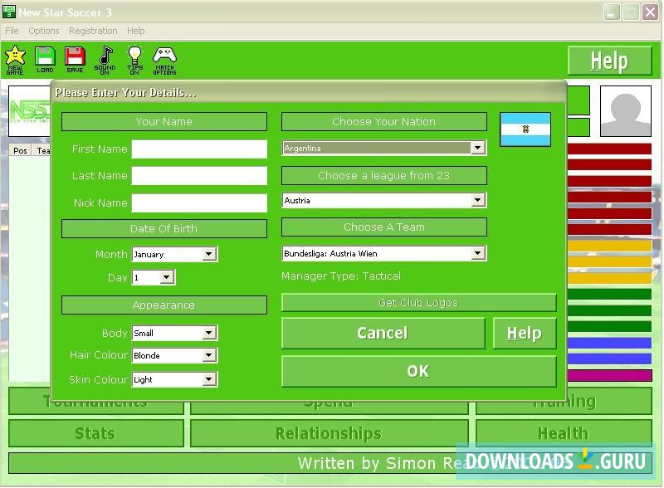Click the Date Of Birth header

click(x=164, y=229)
